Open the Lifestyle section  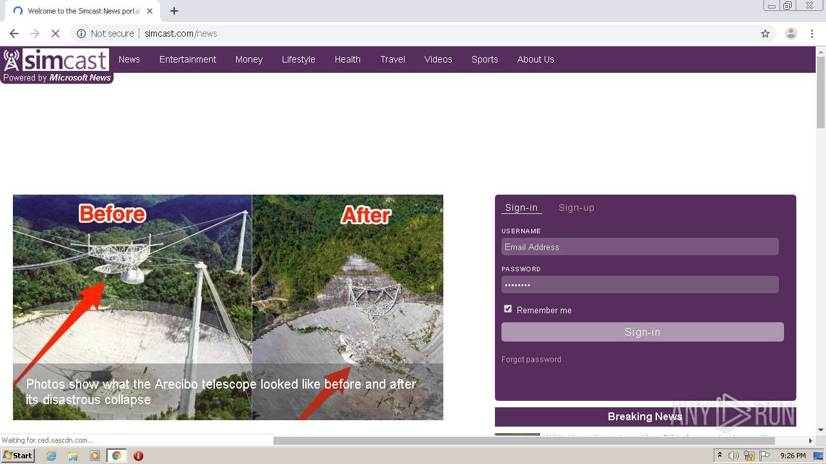click(299, 59)
